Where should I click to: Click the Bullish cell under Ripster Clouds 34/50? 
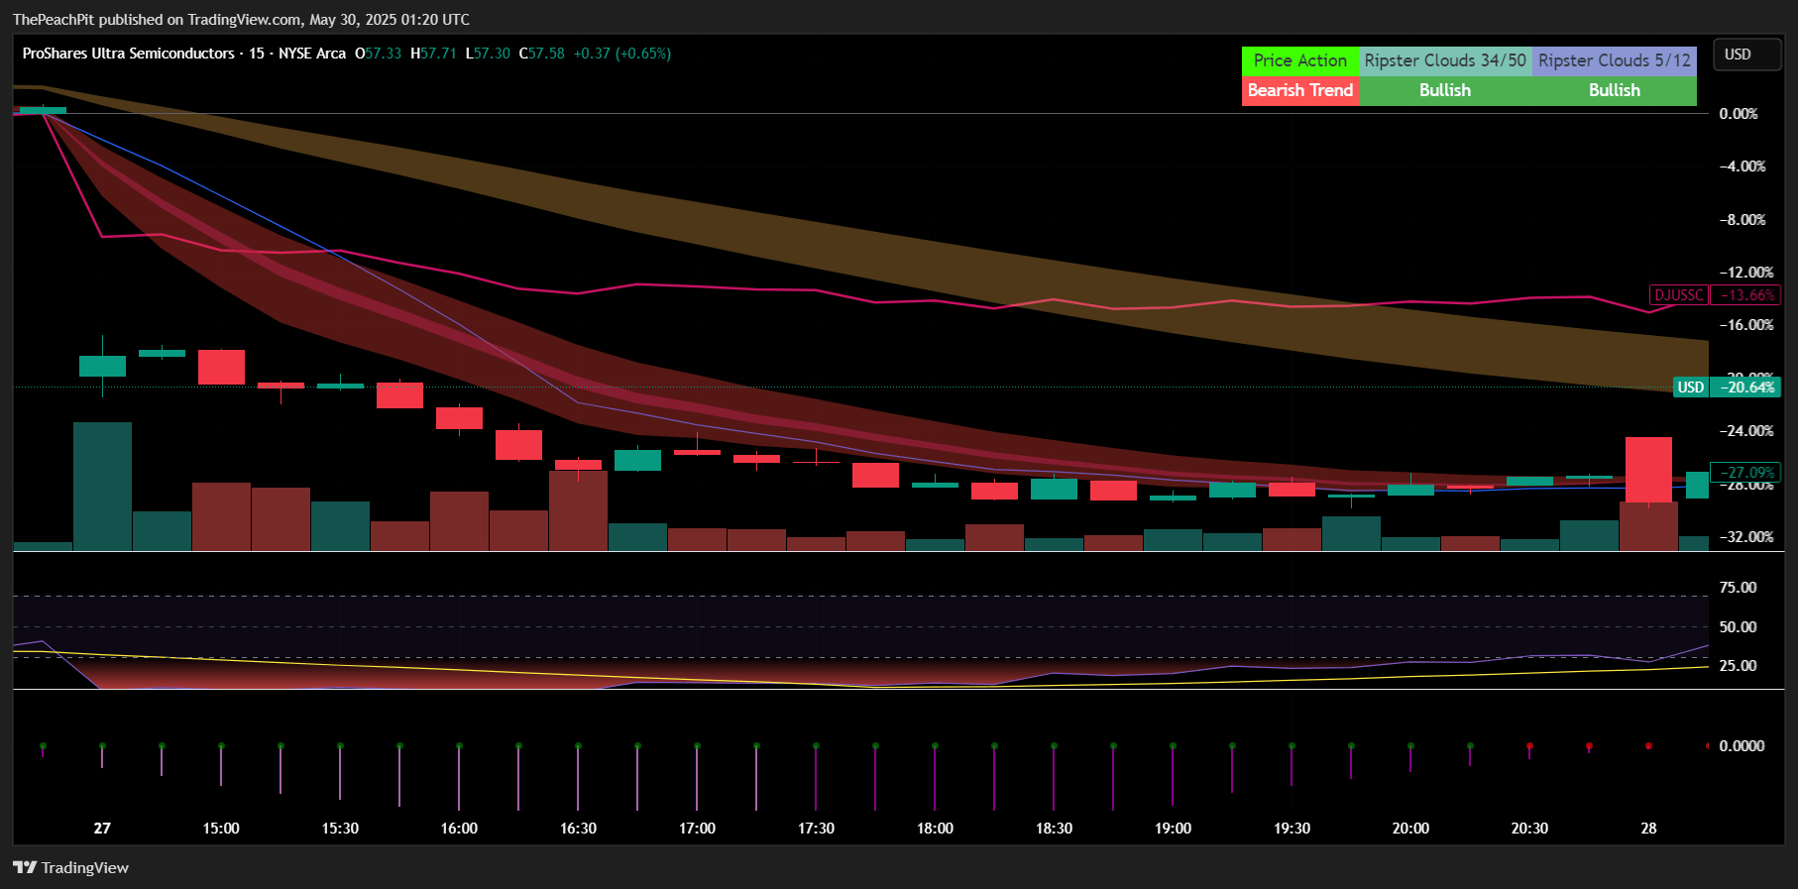pos(1445,90)
